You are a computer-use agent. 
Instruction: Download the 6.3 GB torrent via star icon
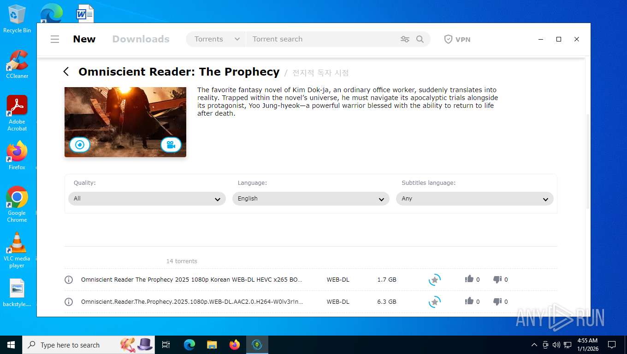[x=434, y=302]
